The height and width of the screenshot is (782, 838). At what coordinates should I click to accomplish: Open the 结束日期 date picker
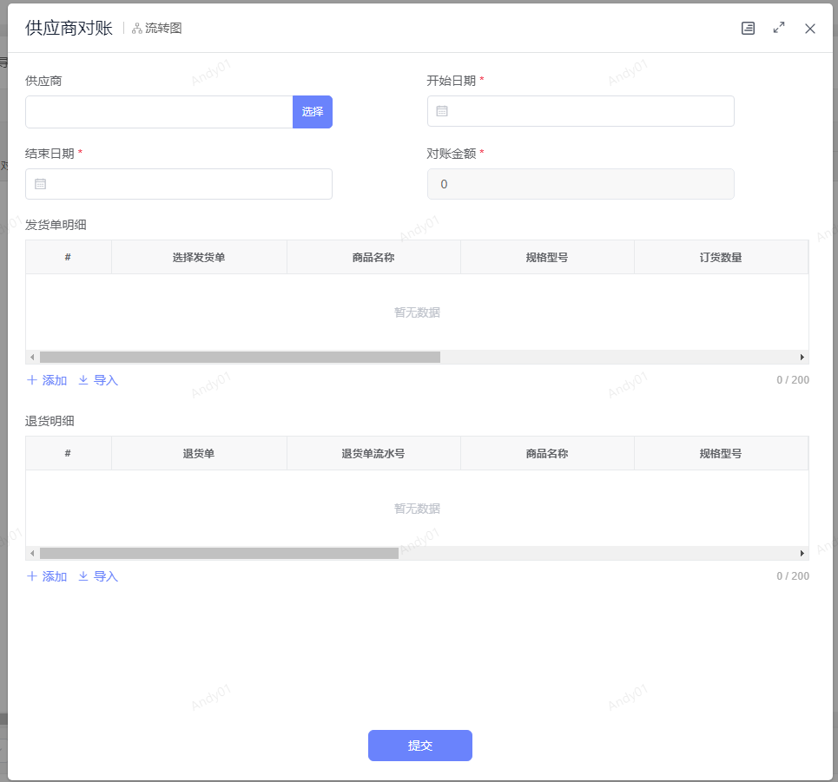coord(189,184)
